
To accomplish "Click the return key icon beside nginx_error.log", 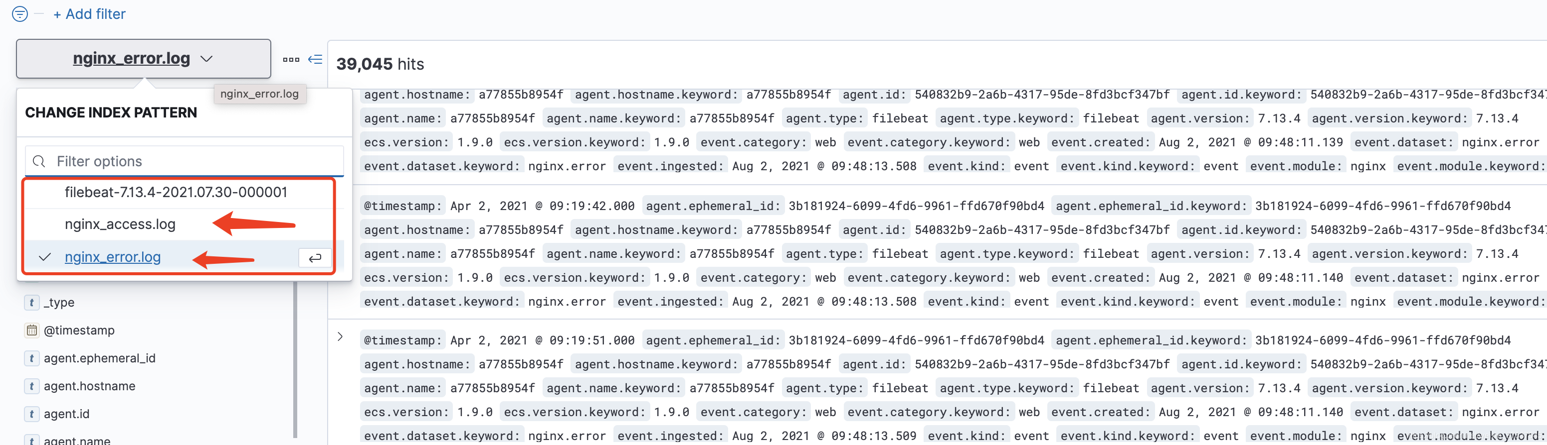I will (x=315, y=258).
